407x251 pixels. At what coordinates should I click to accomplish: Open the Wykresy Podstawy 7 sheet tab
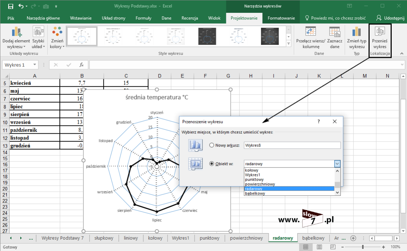pyautogui.click(x=63, y=238)
